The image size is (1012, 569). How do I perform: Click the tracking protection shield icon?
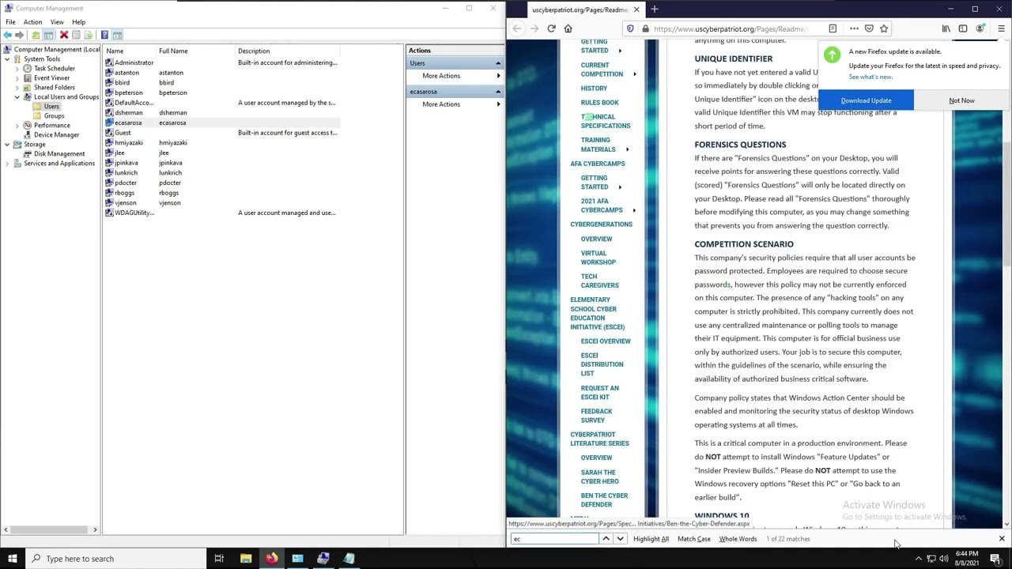630,28
